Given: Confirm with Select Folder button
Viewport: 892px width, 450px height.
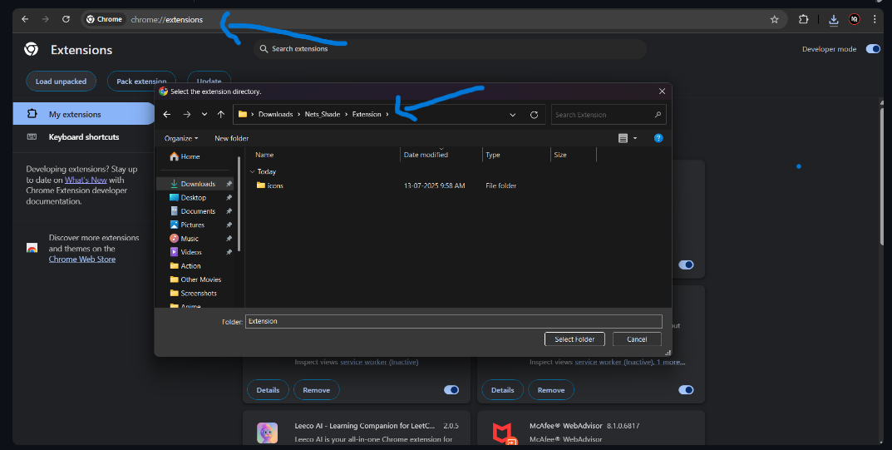Looking at the screenshot, I should pyautogui.click(x=574, y=339).
